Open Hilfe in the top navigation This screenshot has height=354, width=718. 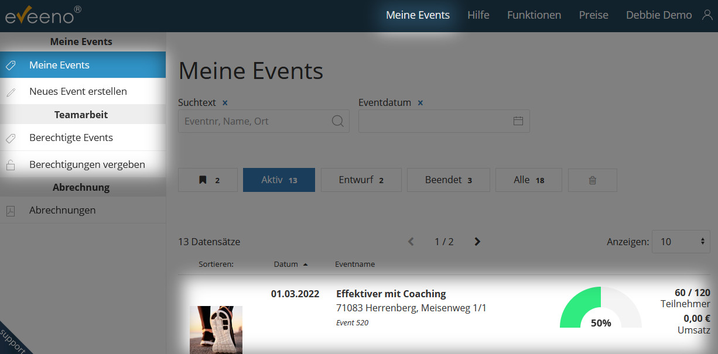click(478, 15)
